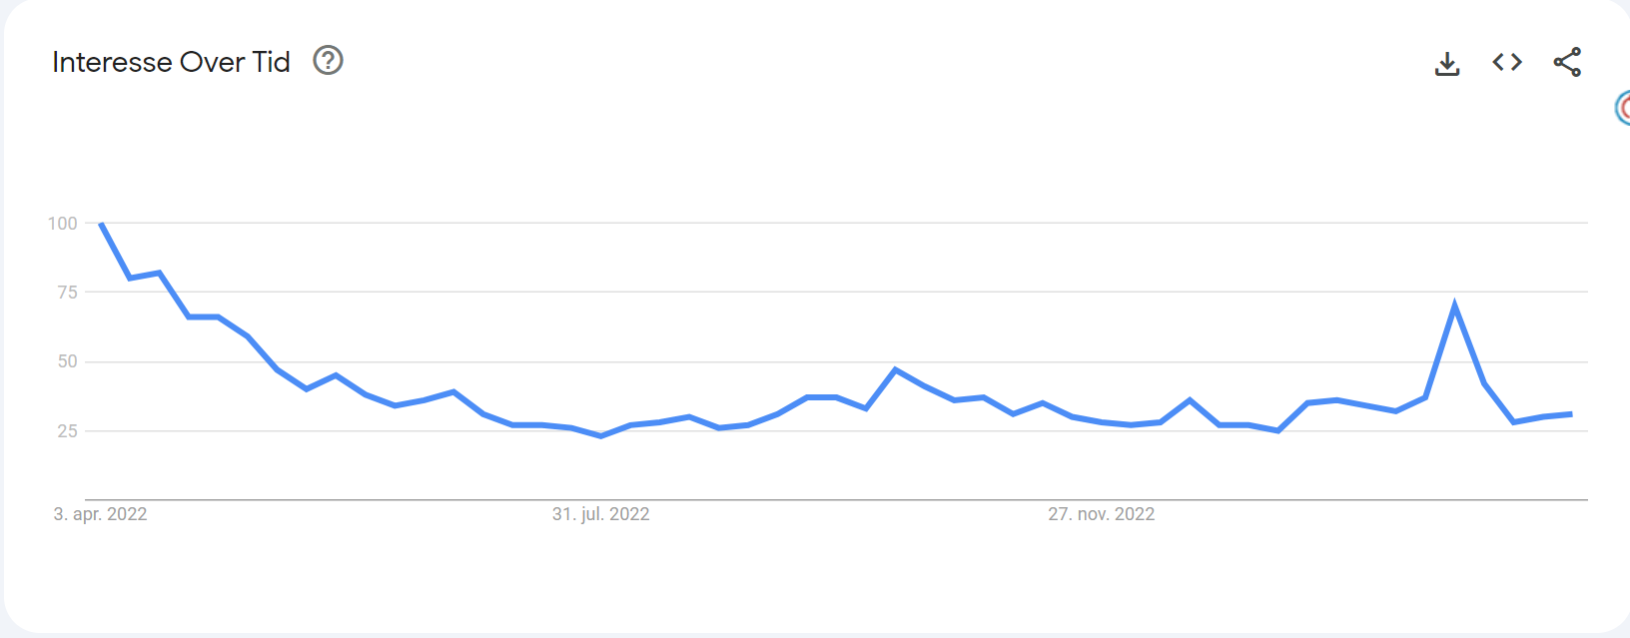The width and height of the screenshot is (1630, 638).
Task: Click the "Interesse Over Tid" heading
Action: pyautogui.click(x=171, y=62)
